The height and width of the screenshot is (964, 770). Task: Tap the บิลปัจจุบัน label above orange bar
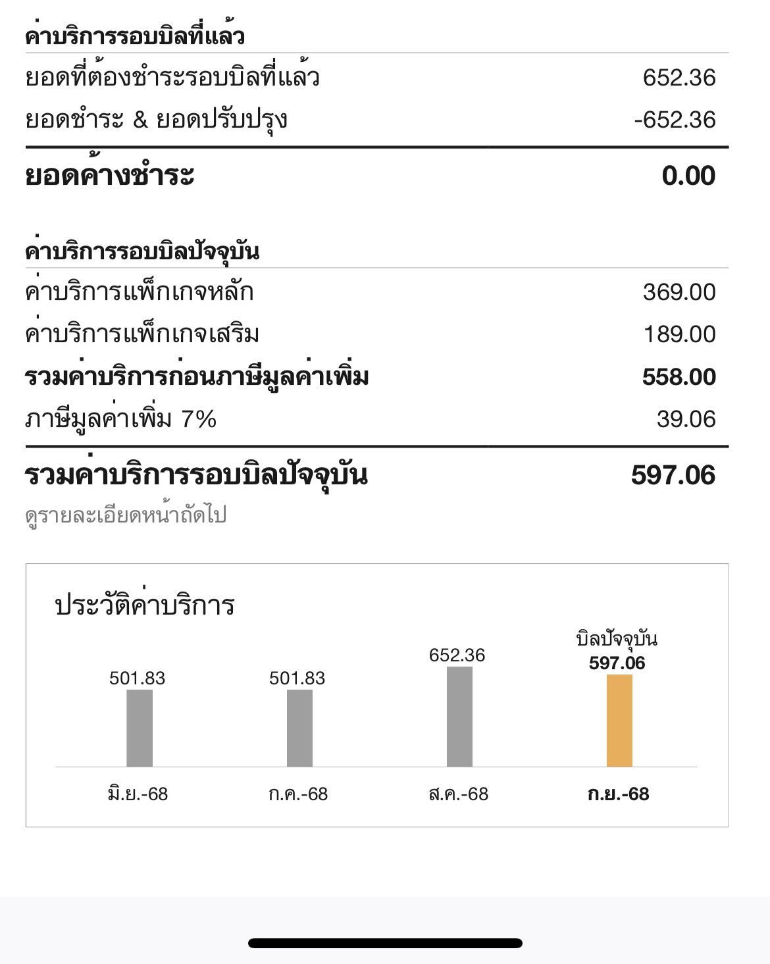pyautogui.click(x=617, y=639)
